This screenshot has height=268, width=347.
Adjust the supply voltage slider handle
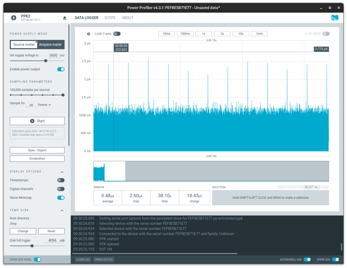click(45, 61)
